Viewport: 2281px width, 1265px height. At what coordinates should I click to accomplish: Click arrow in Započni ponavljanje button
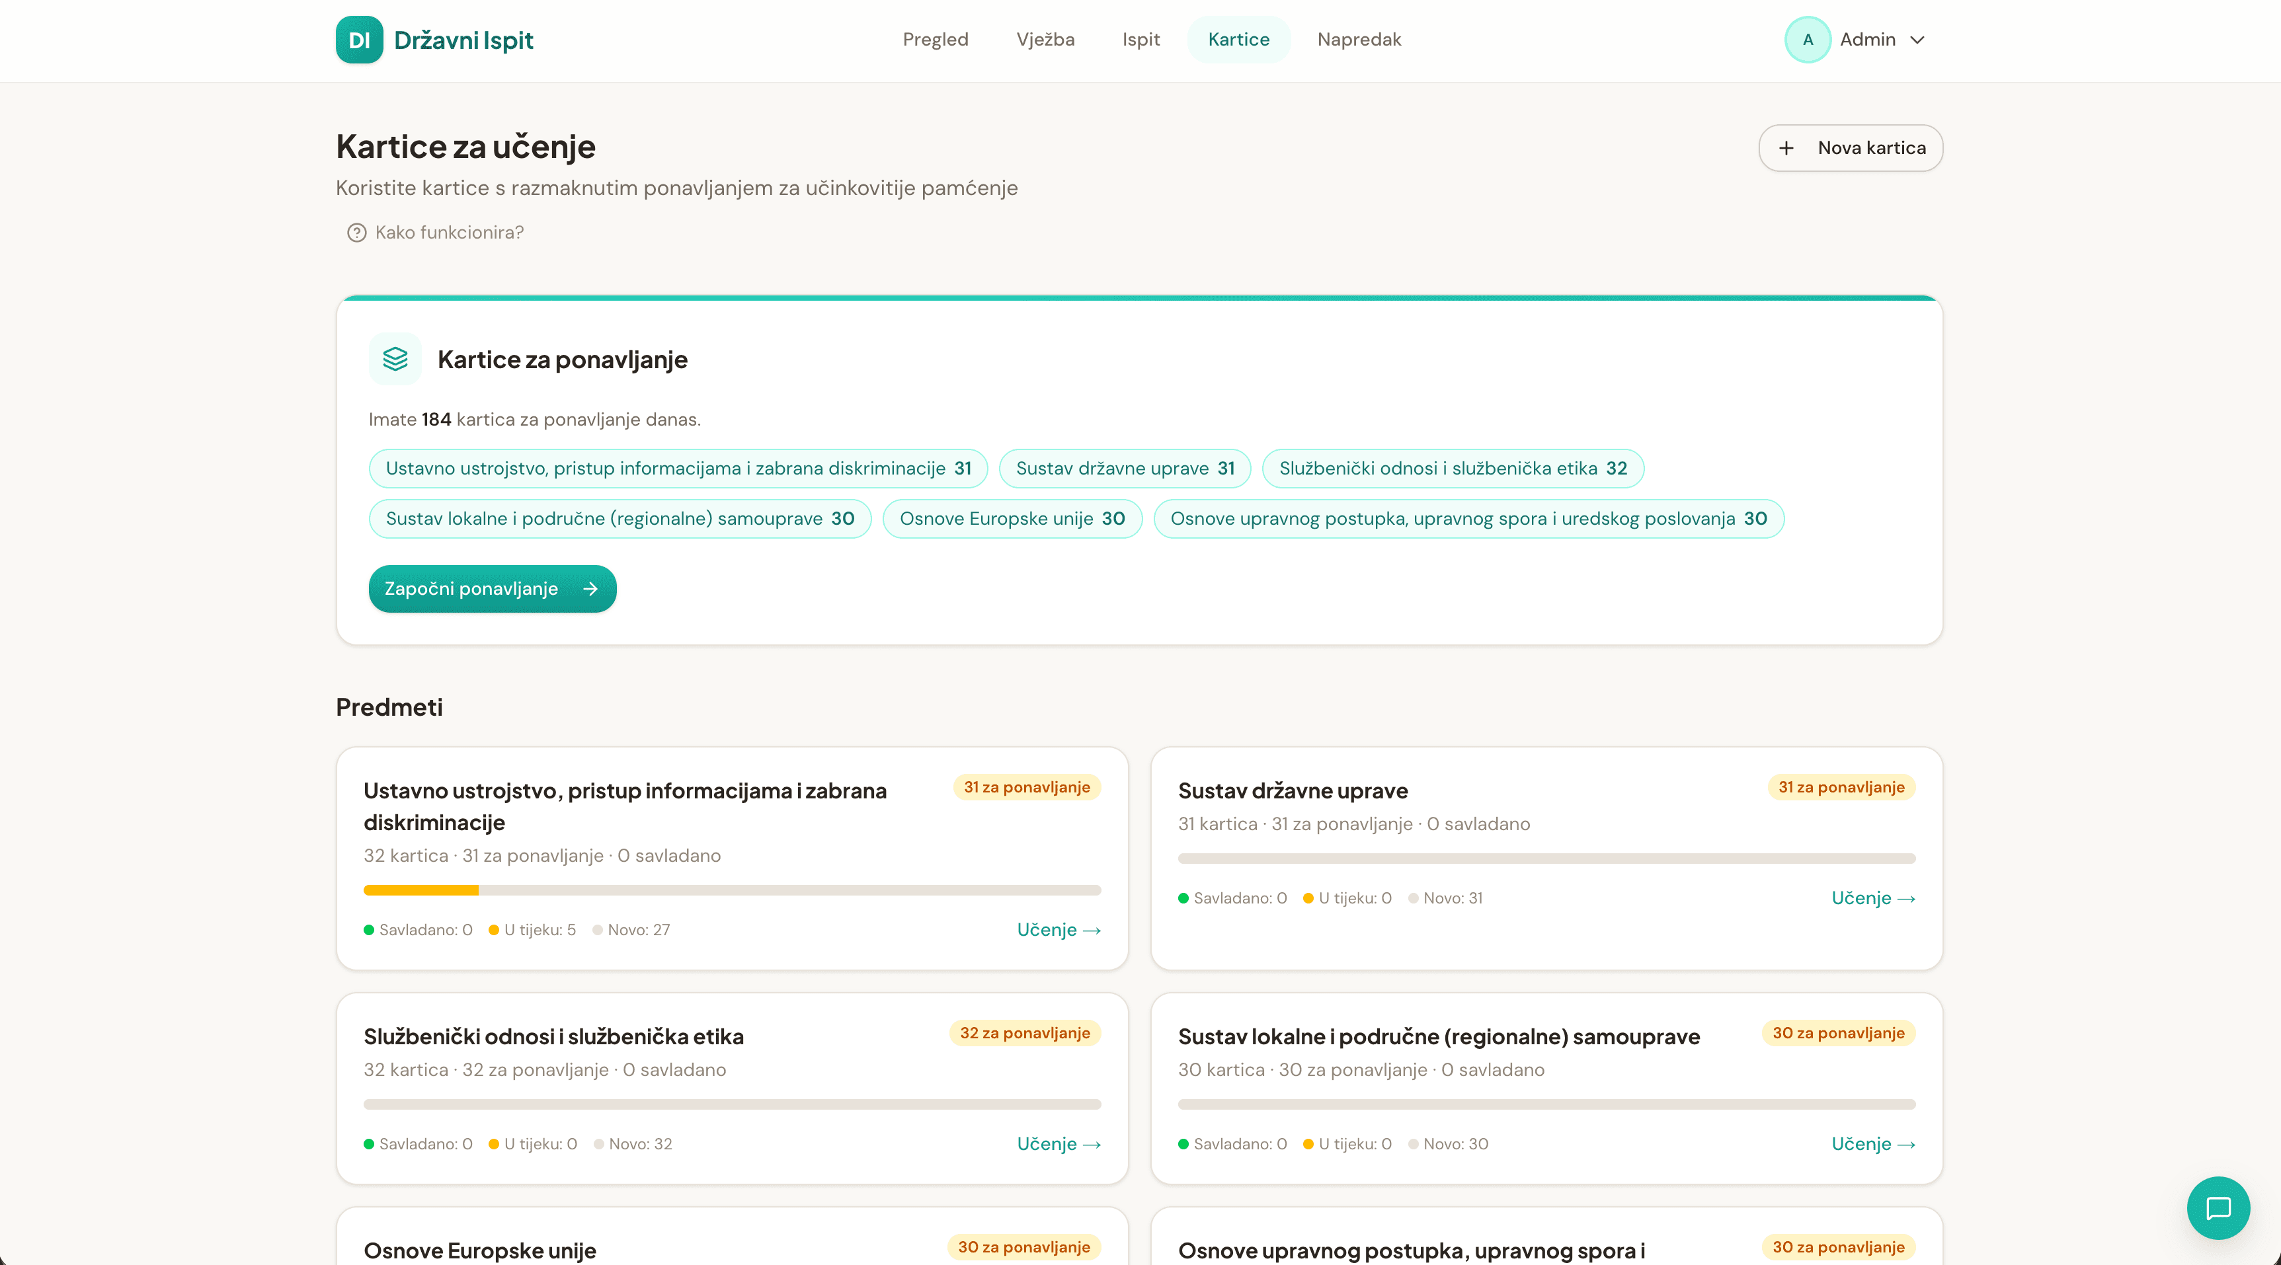pos(590,589)
